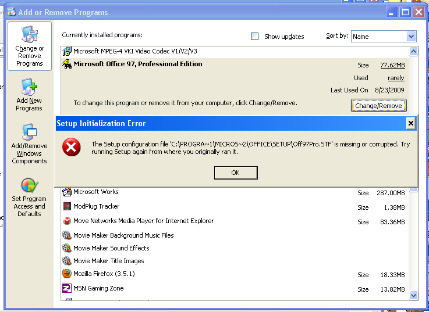
Task: Enable the Show updates checkbox
Action: 254,37
